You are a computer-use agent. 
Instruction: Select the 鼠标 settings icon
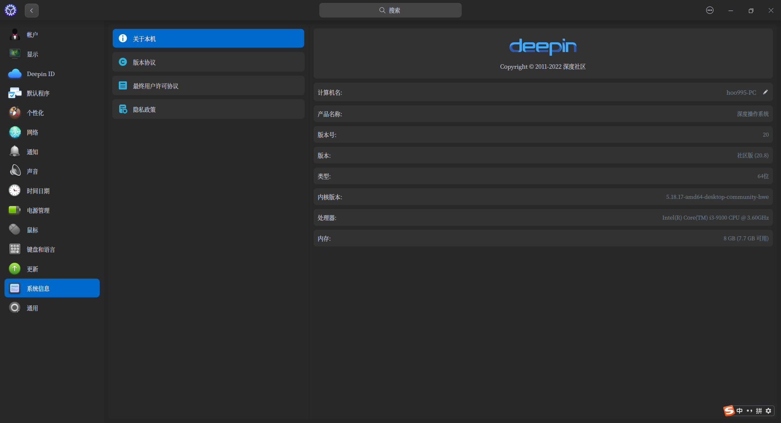tap(33, 230)
